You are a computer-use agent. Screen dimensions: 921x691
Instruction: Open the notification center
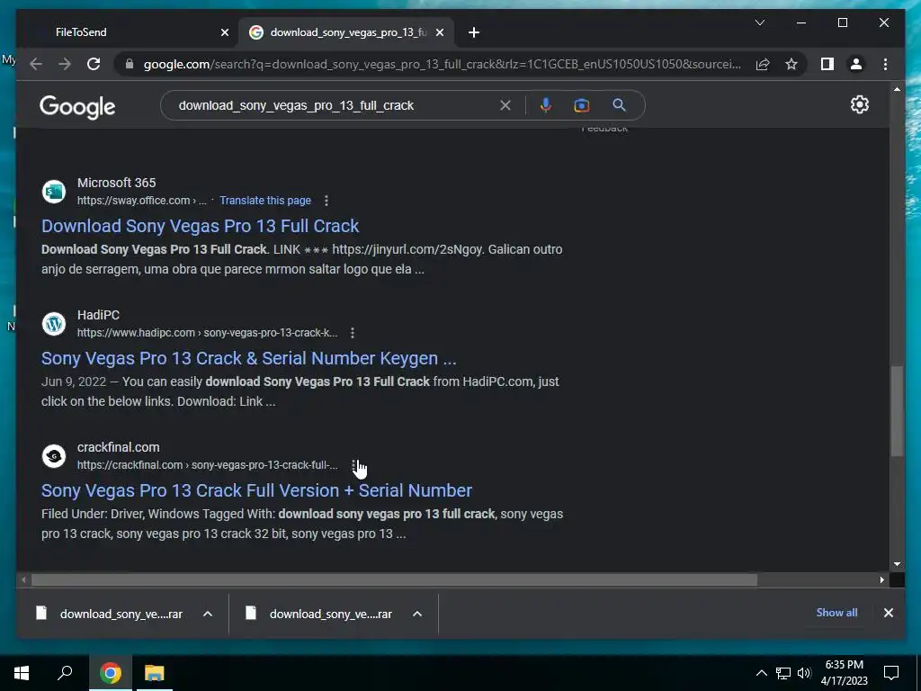pos(891,673)
